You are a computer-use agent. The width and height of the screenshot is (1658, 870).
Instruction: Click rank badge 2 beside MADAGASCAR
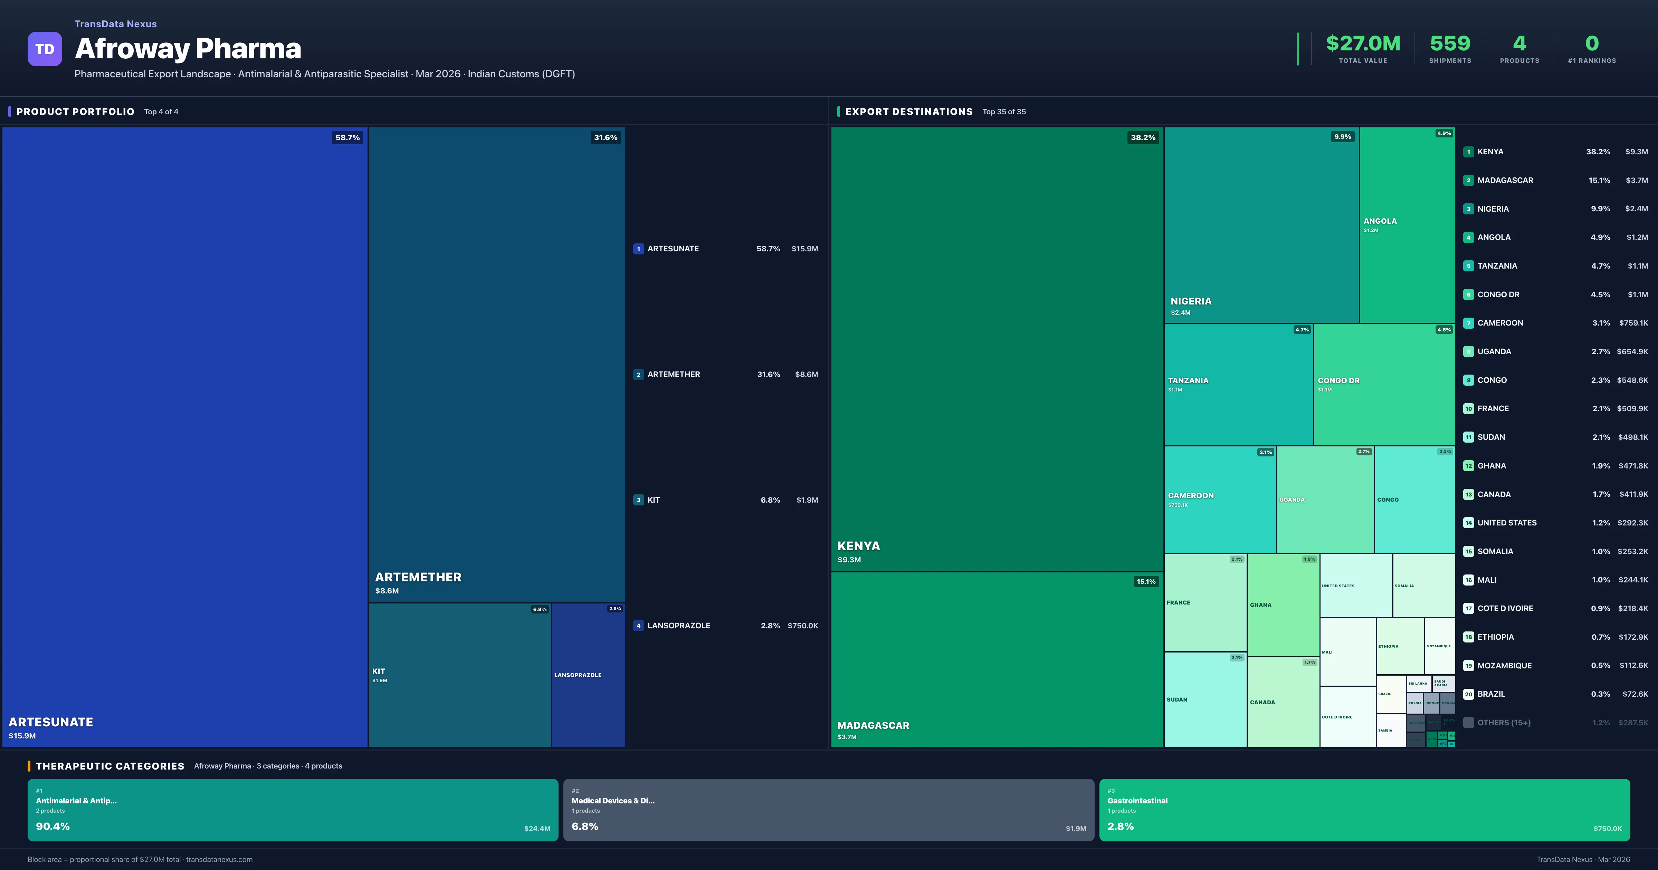tap(1469, 180)
